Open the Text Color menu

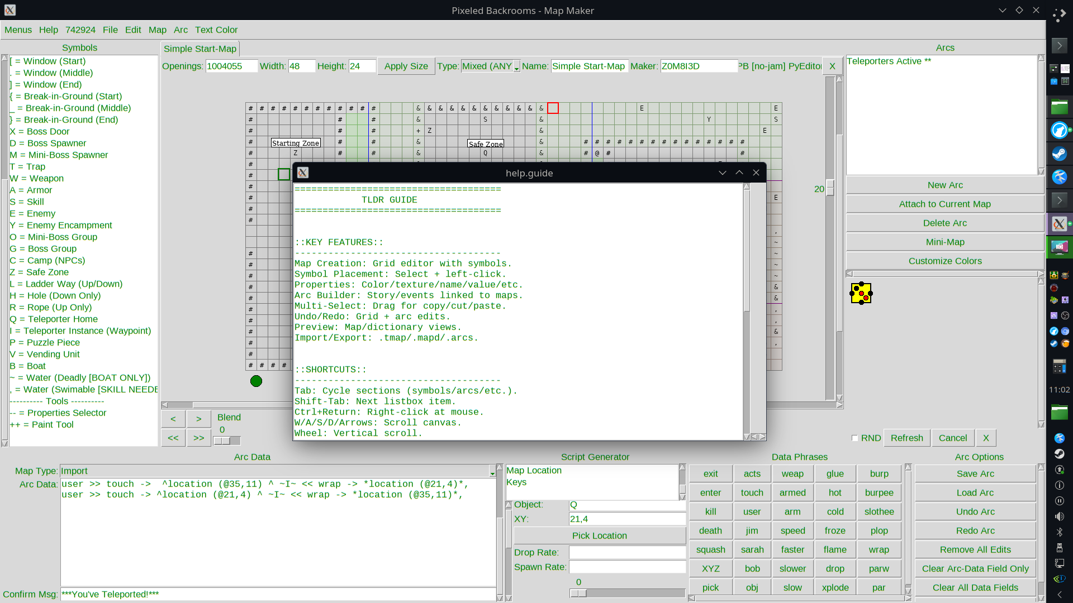pyautogui.click(x=216, y=30)
